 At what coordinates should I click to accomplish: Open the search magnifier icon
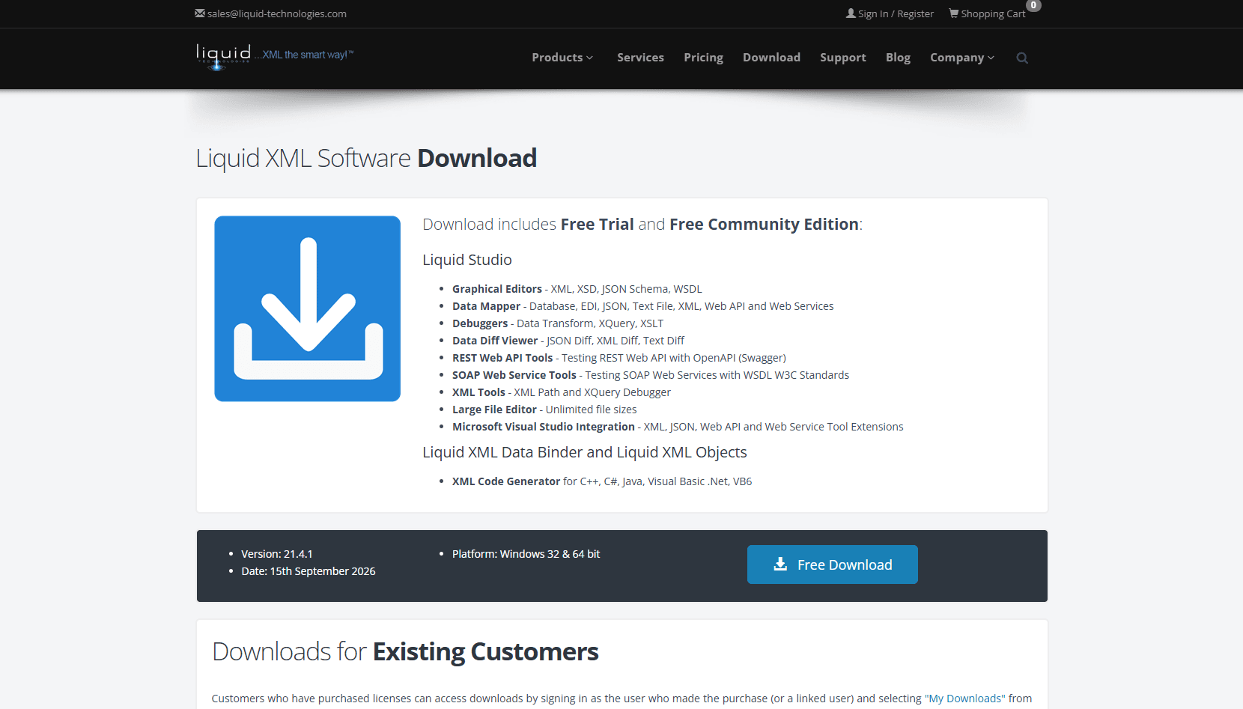[x=1022, y=58]
